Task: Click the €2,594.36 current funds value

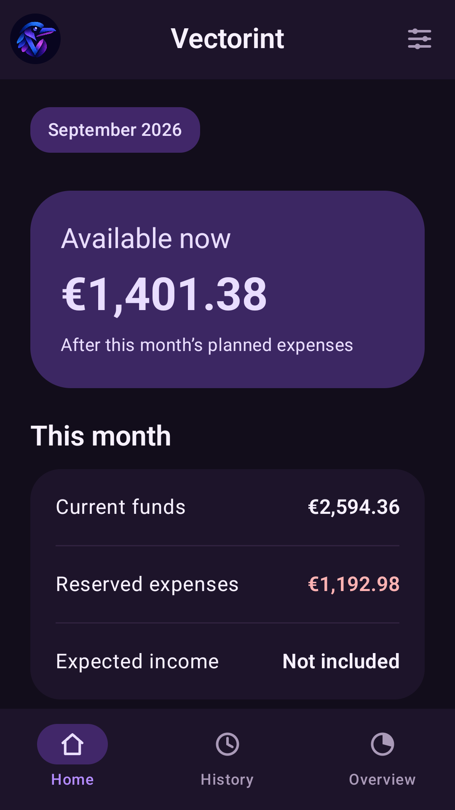Action: tap(354, 507)
